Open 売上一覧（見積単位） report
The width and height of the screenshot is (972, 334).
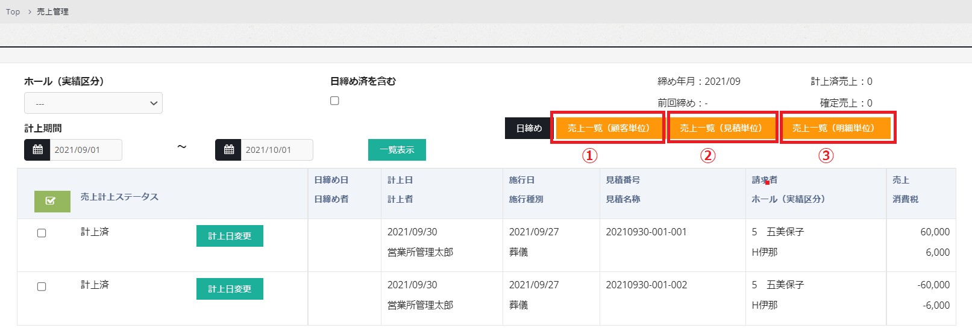721,128
